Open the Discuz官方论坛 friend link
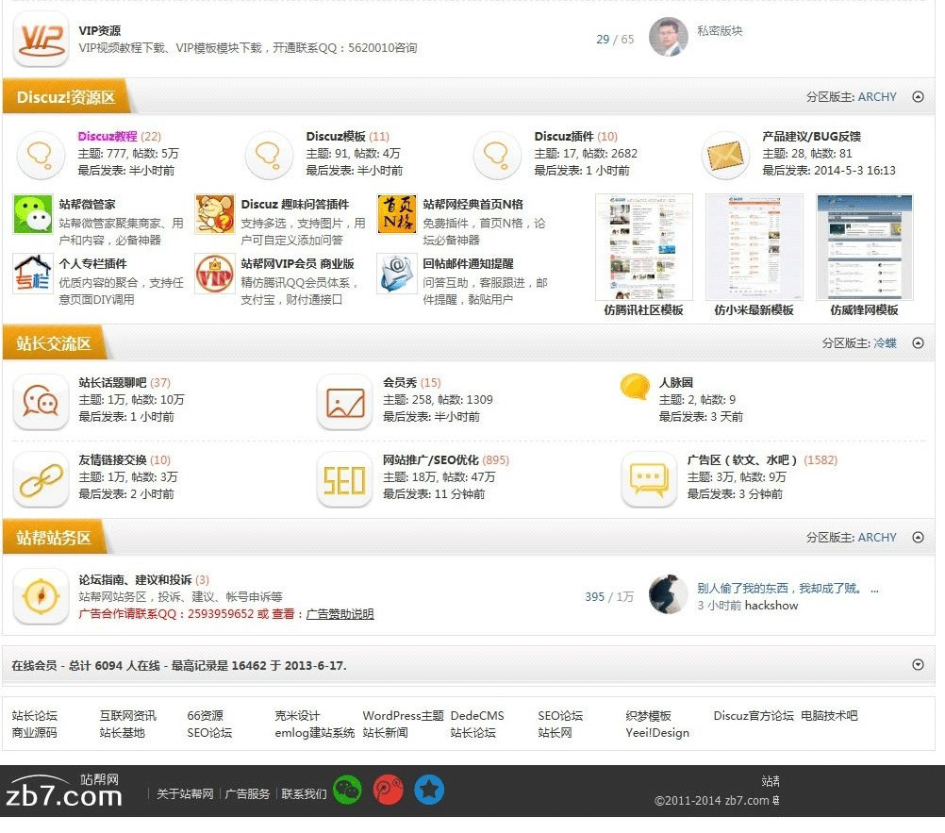The image size is (945, 833). (x=754, y=715)
